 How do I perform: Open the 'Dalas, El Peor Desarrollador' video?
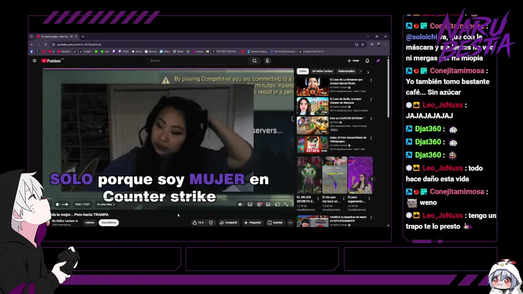pos(313,145)
